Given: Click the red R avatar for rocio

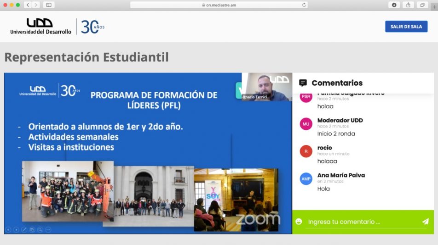Looking at the screenshot, I should [x=306, y=151].
